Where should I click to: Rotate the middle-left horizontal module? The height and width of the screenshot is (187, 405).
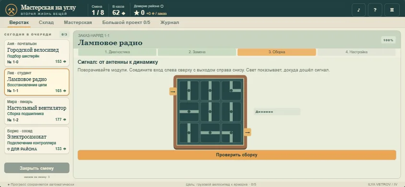[x=189, y=112]
